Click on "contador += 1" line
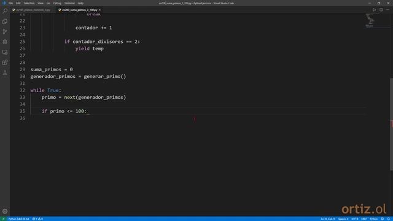Image resolution: width=393 pixels, height=221 pixels. click(x=94, y=28)
